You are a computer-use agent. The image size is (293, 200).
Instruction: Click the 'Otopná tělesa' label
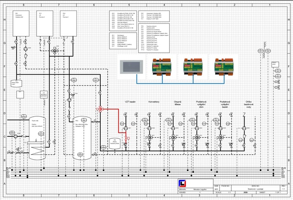(x=178, y=103)
